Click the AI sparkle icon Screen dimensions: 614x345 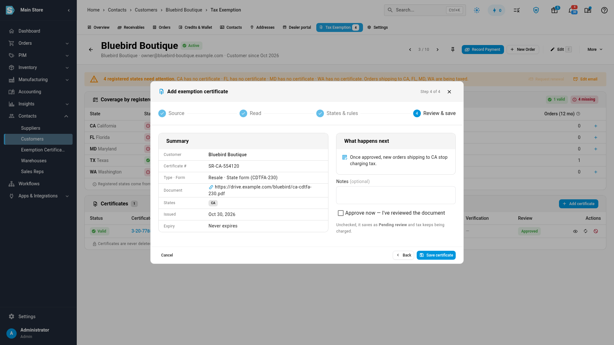pos(477,10)
